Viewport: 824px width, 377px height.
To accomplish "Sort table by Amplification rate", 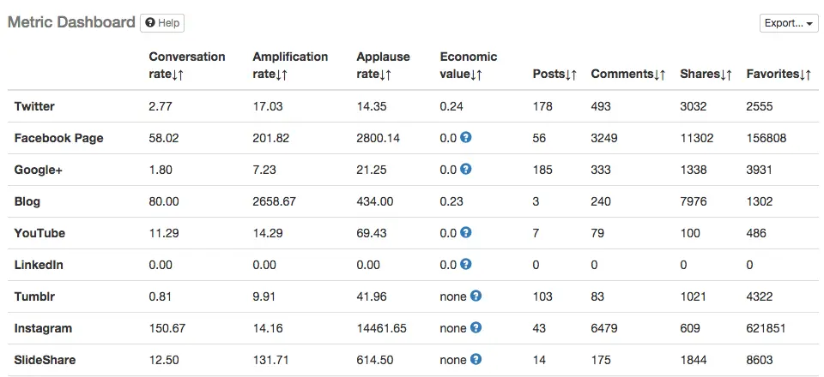I will coord(289,66).
